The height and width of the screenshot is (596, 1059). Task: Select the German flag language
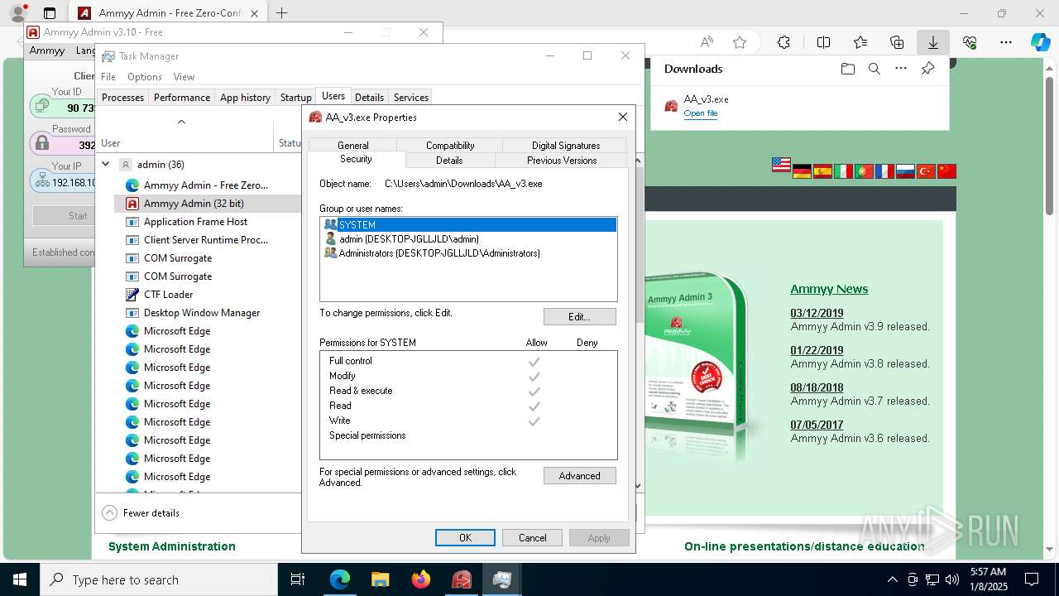pos(802,171)
